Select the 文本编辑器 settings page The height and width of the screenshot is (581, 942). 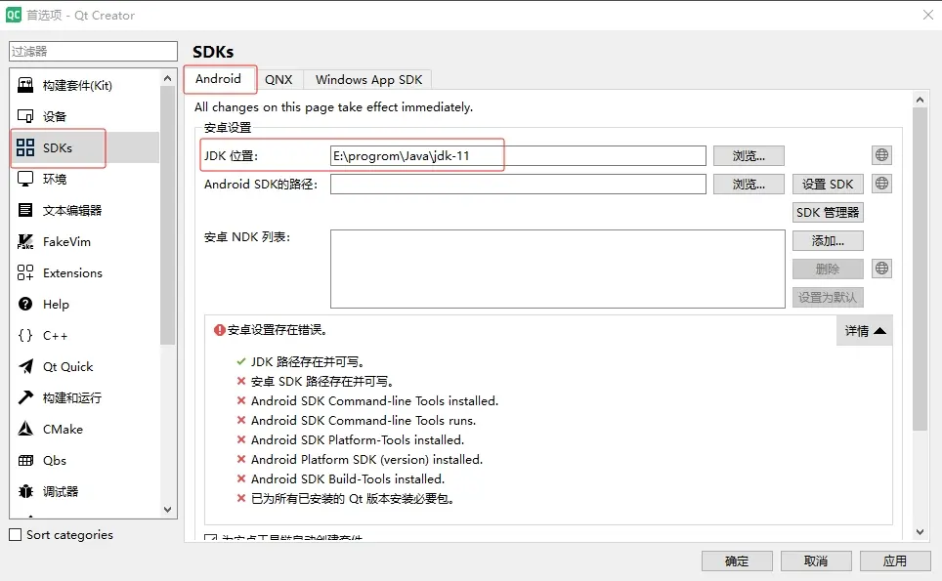71,210
